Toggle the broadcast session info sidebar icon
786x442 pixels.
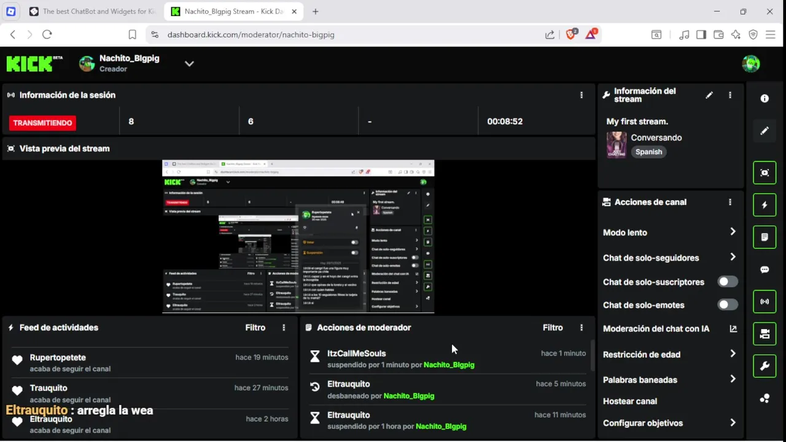765,301
